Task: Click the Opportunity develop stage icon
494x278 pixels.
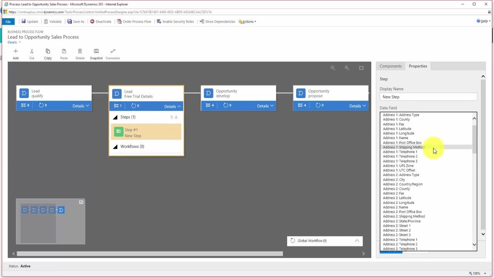Action: coord(208,93)
